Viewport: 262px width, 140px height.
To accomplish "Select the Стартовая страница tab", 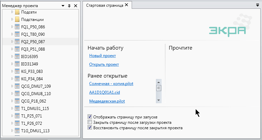I will pos(105,5).
